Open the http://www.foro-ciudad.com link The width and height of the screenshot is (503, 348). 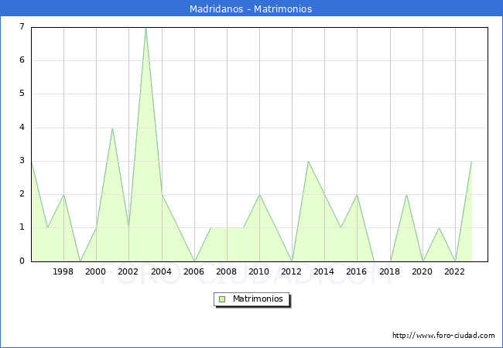[x=443, y=335]
